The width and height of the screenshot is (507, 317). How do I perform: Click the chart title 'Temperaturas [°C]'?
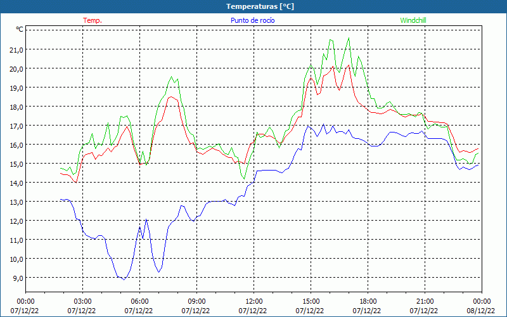click(x=260, y=6)
